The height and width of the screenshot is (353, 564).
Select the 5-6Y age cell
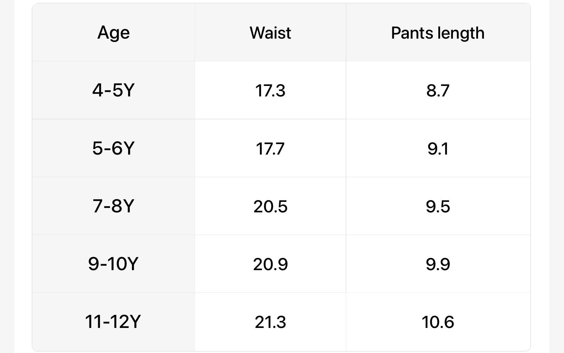[x=113, y=148]
